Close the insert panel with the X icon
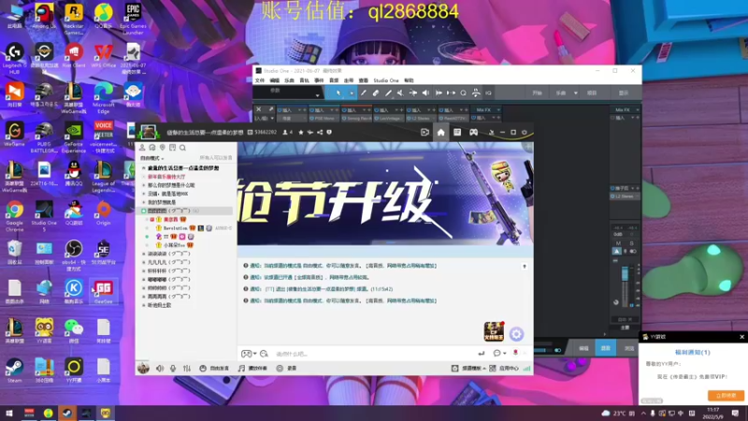 (x=259, y=109)
